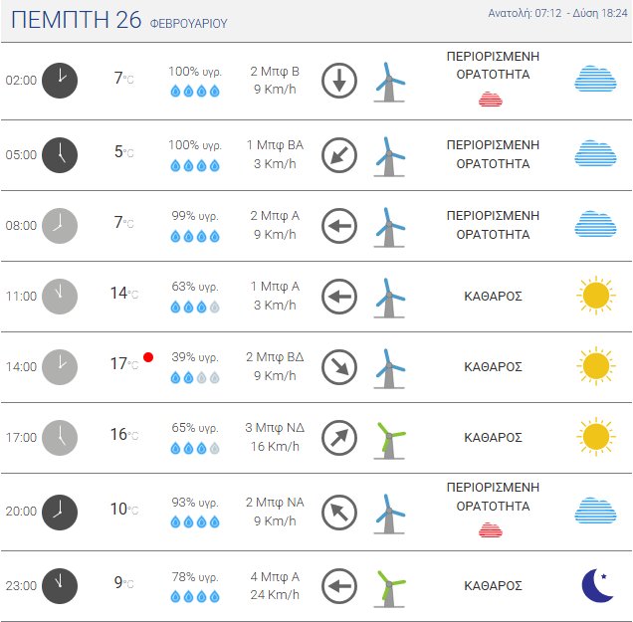Screen dimensions: 633x622
Task: Select the fog cloud icon at 05:00
Action: 595,154
